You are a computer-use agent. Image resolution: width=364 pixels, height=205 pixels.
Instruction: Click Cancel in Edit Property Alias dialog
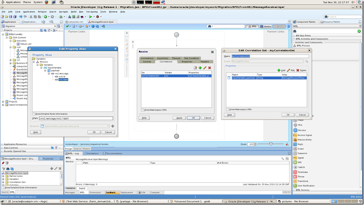(108, 132)
